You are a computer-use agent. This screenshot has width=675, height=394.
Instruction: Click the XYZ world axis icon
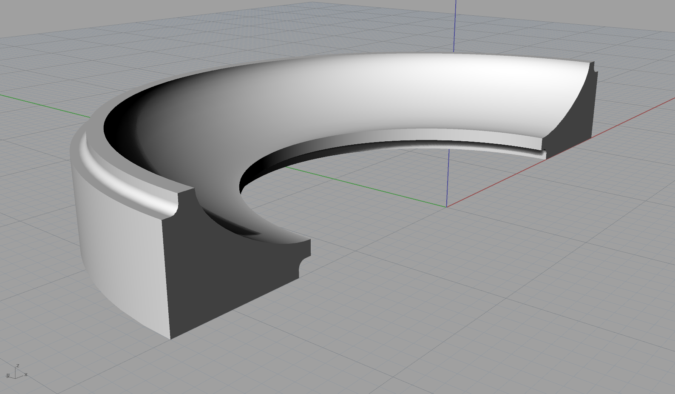pyautogui.click(x=17, y=371)
